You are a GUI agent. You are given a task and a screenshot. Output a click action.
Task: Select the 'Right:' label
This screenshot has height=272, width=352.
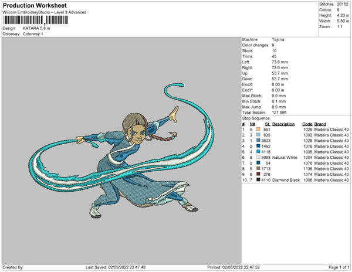248,68
